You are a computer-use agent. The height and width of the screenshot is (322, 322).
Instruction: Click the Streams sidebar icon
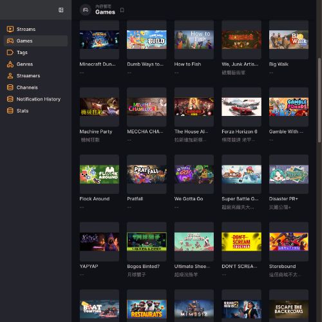(10, 29)
